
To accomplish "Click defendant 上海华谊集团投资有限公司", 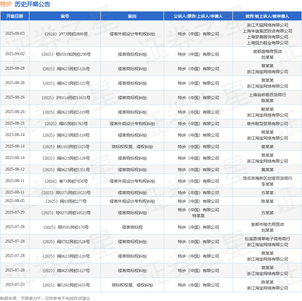I will (x=267, y=31).
